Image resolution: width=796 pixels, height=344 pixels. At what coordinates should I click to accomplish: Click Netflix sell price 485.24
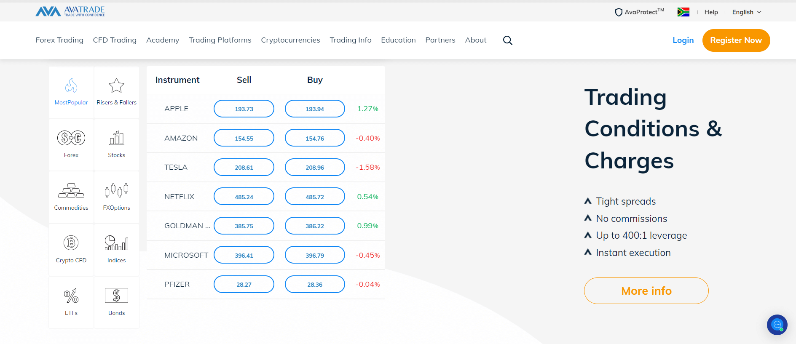[x=244, y=197]
